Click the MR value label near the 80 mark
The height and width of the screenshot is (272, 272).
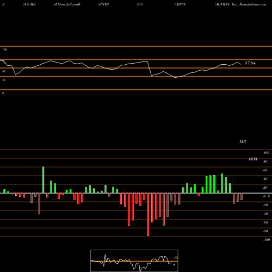[x=253, y=159]
